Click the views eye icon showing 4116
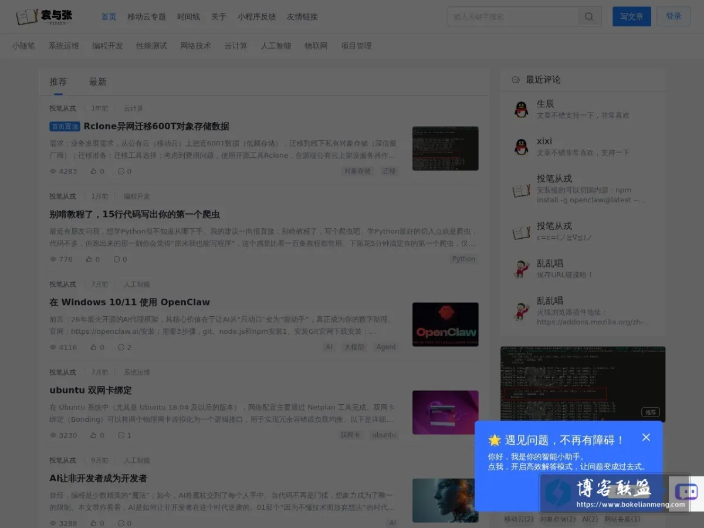The image size is (704, 528). (x=53, y=347)
